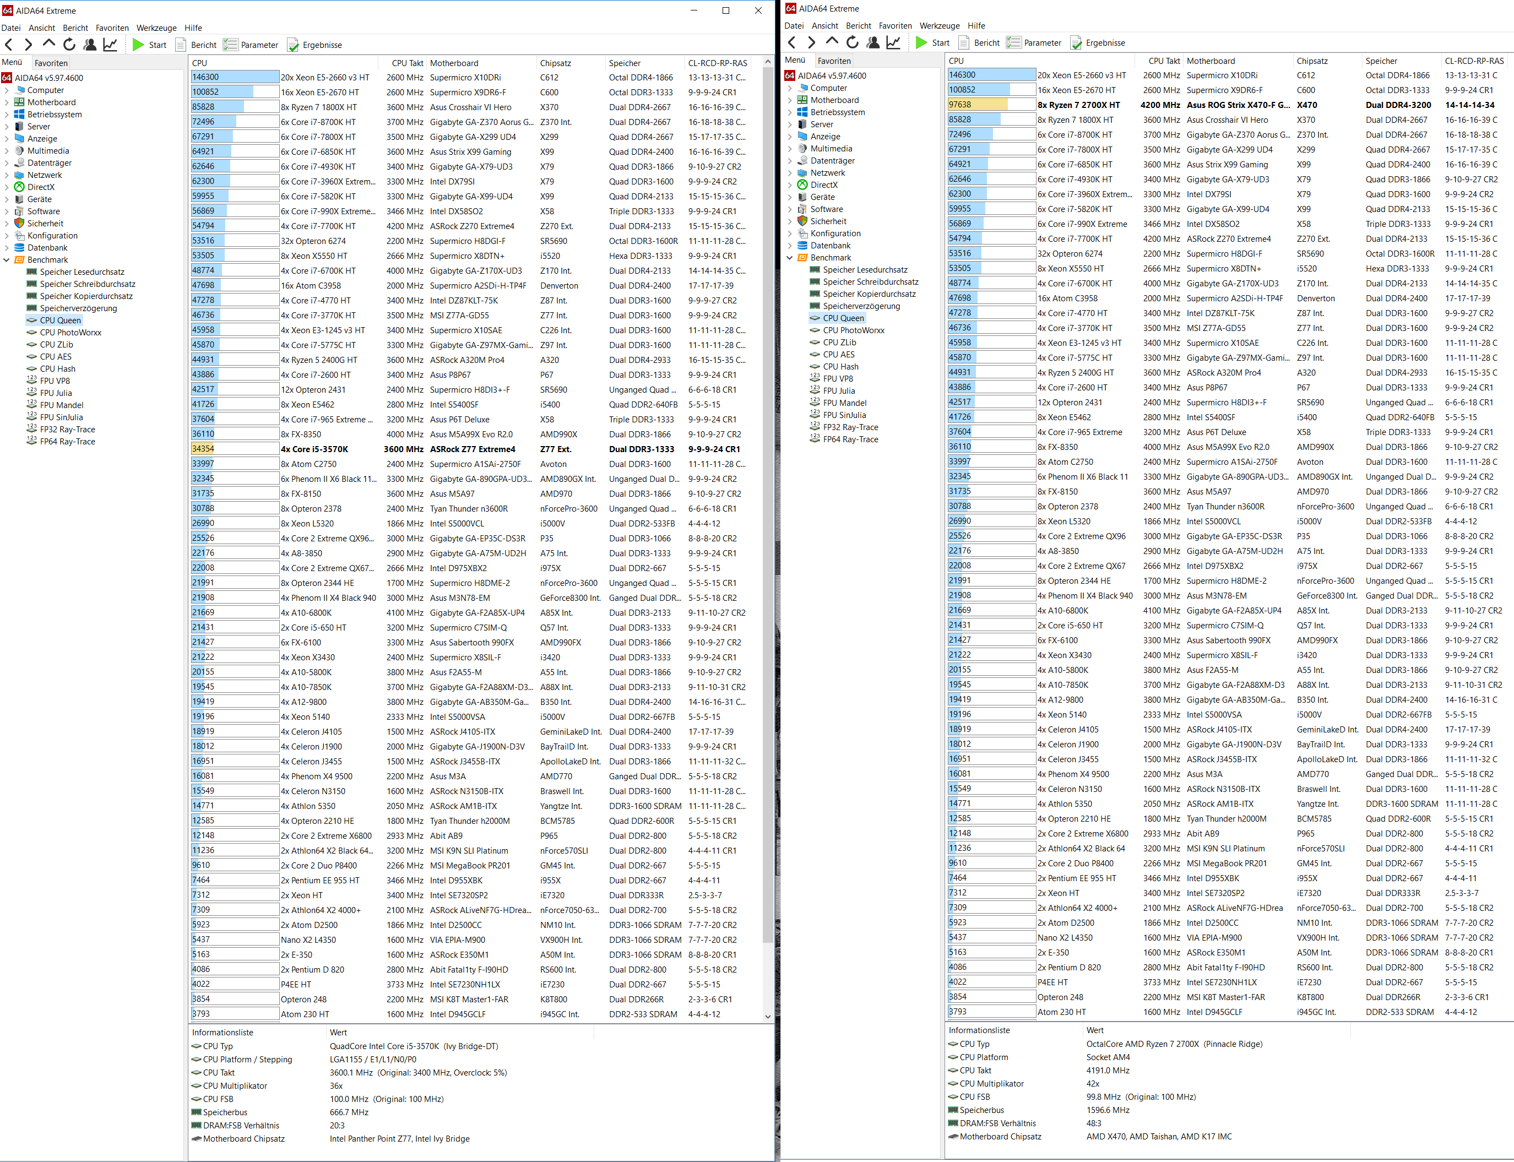Viewport: 1514px width, 1162px height.
Task: Click the user icon in right window toolbar
Action: pyautogui.click(x=873, y=43)
